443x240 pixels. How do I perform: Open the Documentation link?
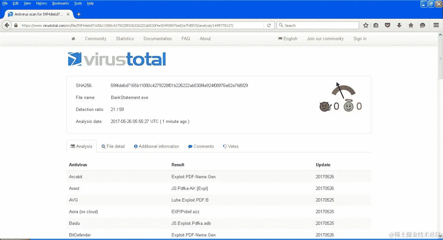(x=158, y=38)
